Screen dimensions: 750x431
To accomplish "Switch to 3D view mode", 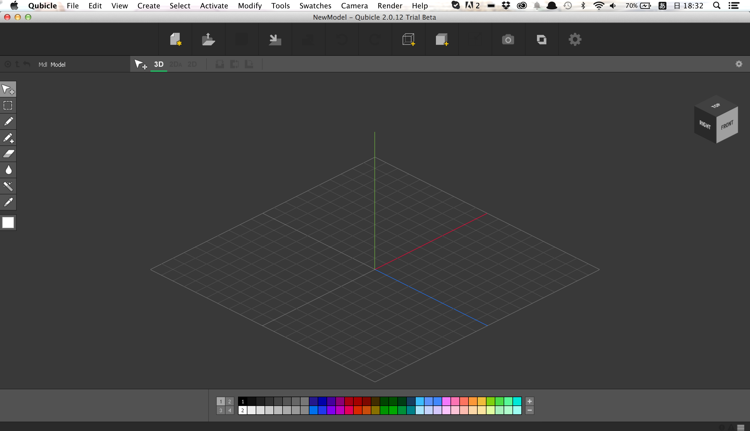I will tap(159, 64).
